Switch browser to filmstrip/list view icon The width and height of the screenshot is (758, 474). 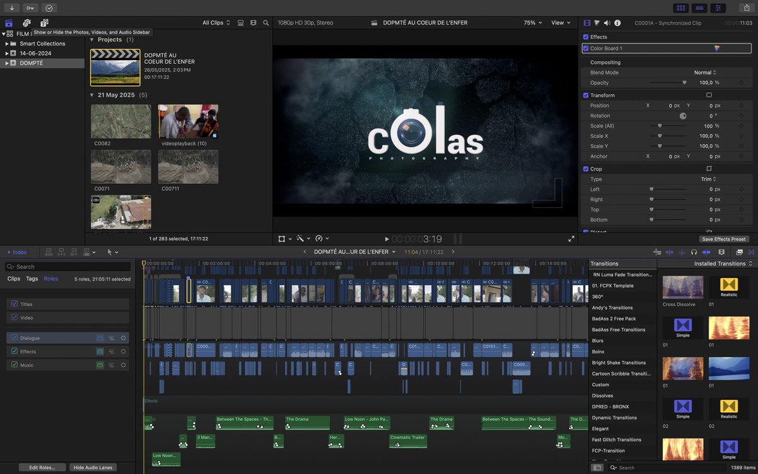tap(253, 23)
